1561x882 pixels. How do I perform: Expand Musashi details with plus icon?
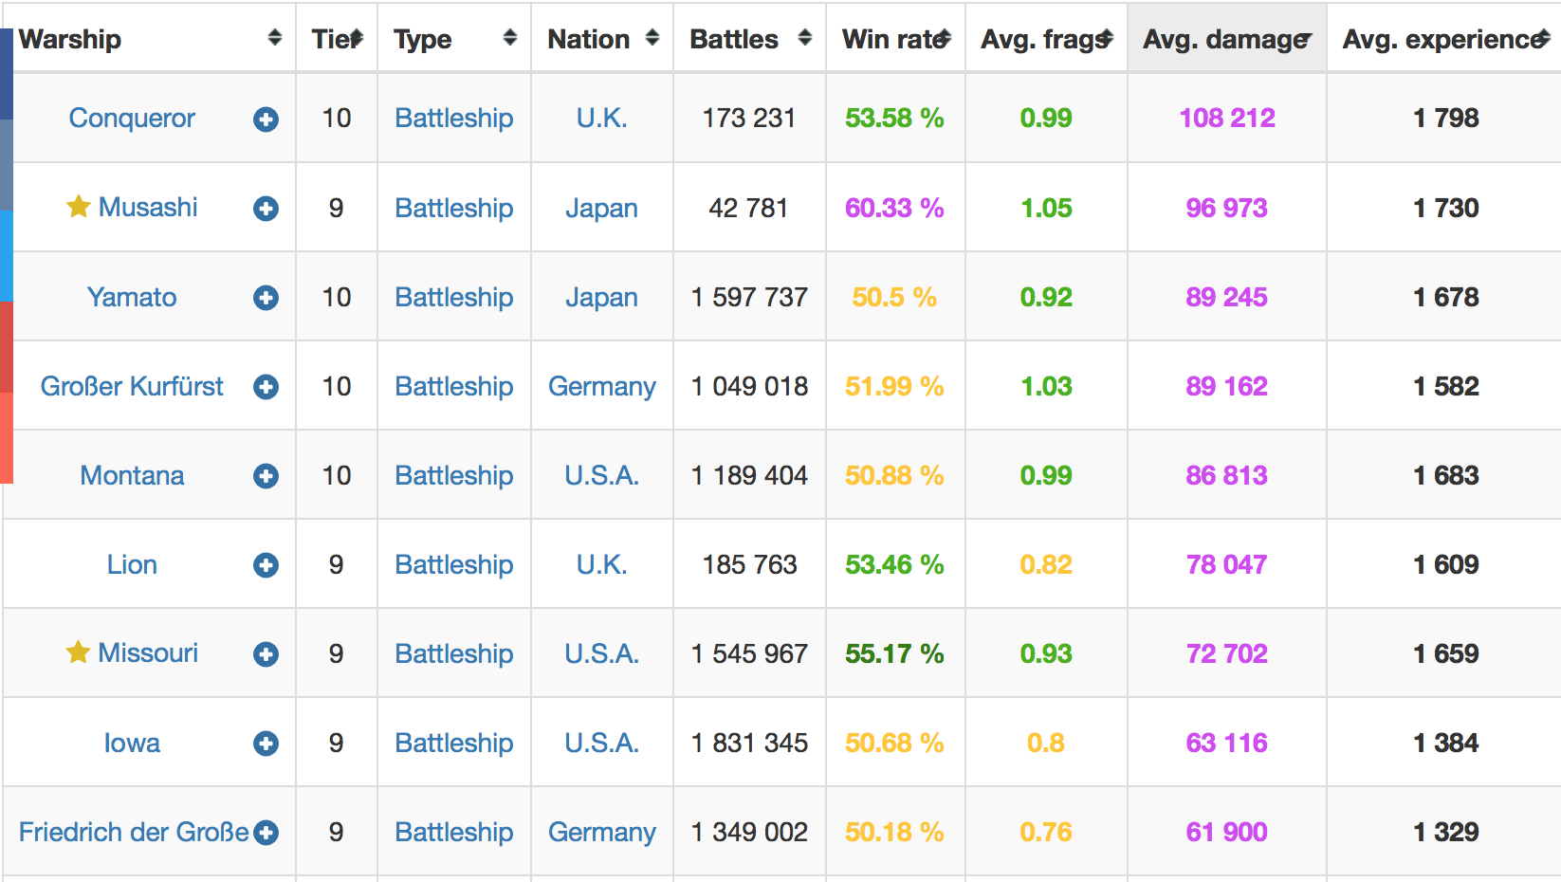pos(266,209)
